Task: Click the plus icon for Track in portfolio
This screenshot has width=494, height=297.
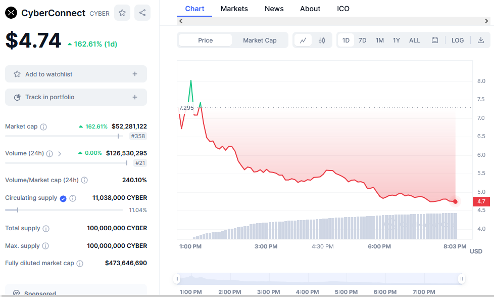Action: pos(135,97)
